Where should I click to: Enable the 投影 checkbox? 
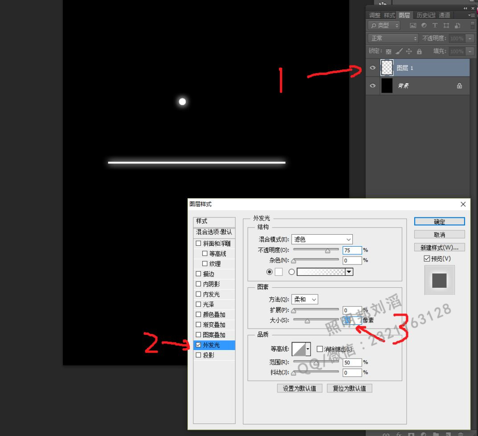[x=198, y=355]
